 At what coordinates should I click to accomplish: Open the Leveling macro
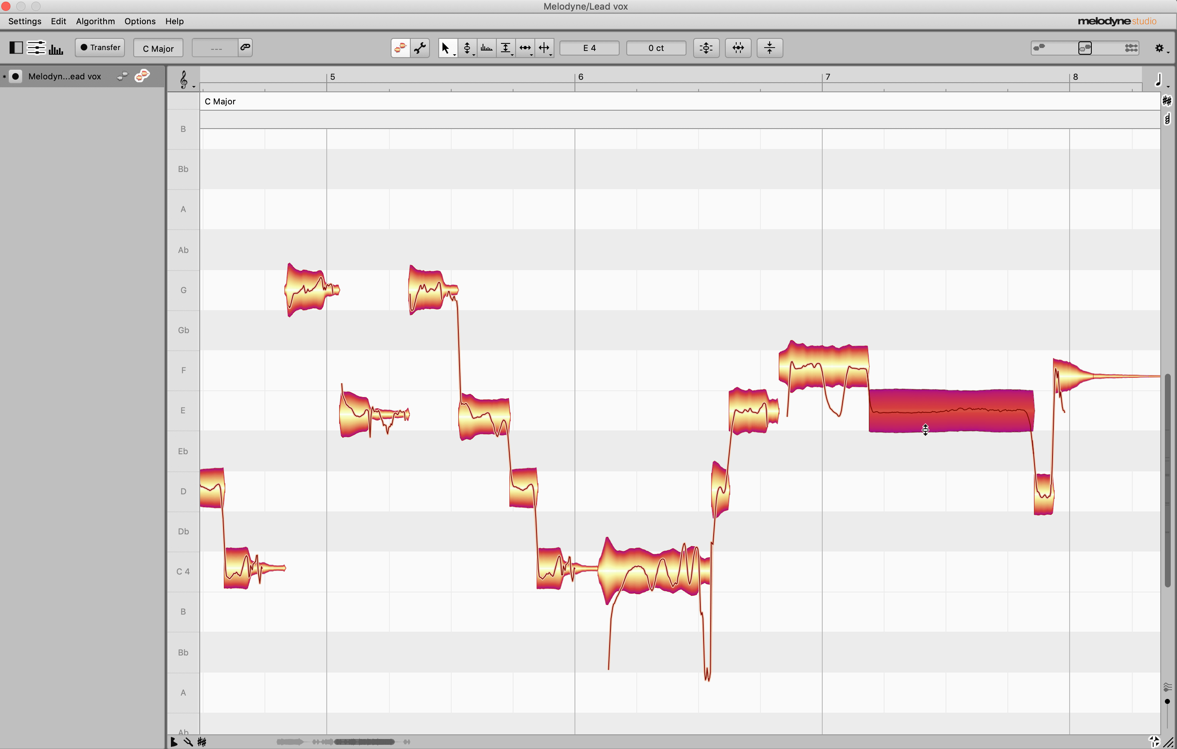[769, 48]
